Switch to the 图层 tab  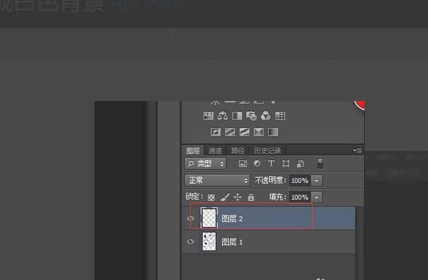(193, 150)
